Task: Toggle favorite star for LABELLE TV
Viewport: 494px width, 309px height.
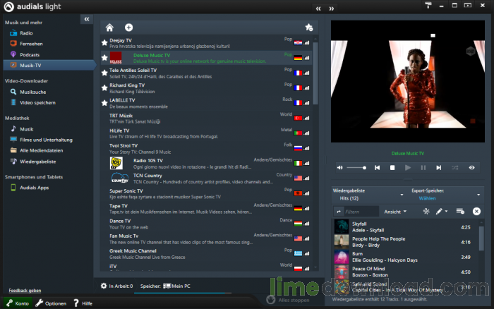Action: tap(104, 103)
